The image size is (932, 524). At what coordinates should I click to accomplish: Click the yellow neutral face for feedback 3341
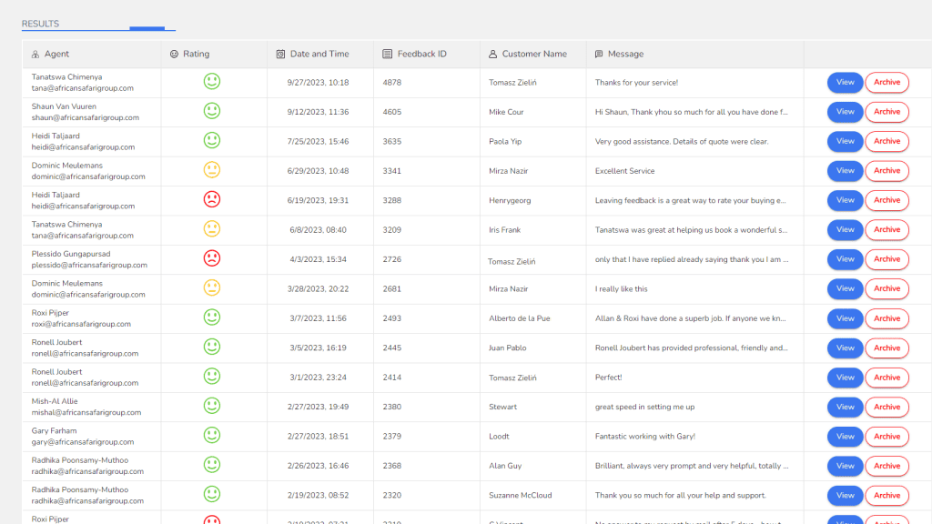pyautogui.click(x=212, y=170)
